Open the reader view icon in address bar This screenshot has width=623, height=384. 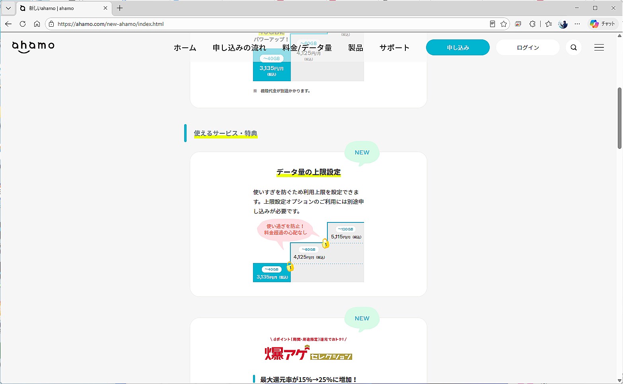[x=493, y=24]
